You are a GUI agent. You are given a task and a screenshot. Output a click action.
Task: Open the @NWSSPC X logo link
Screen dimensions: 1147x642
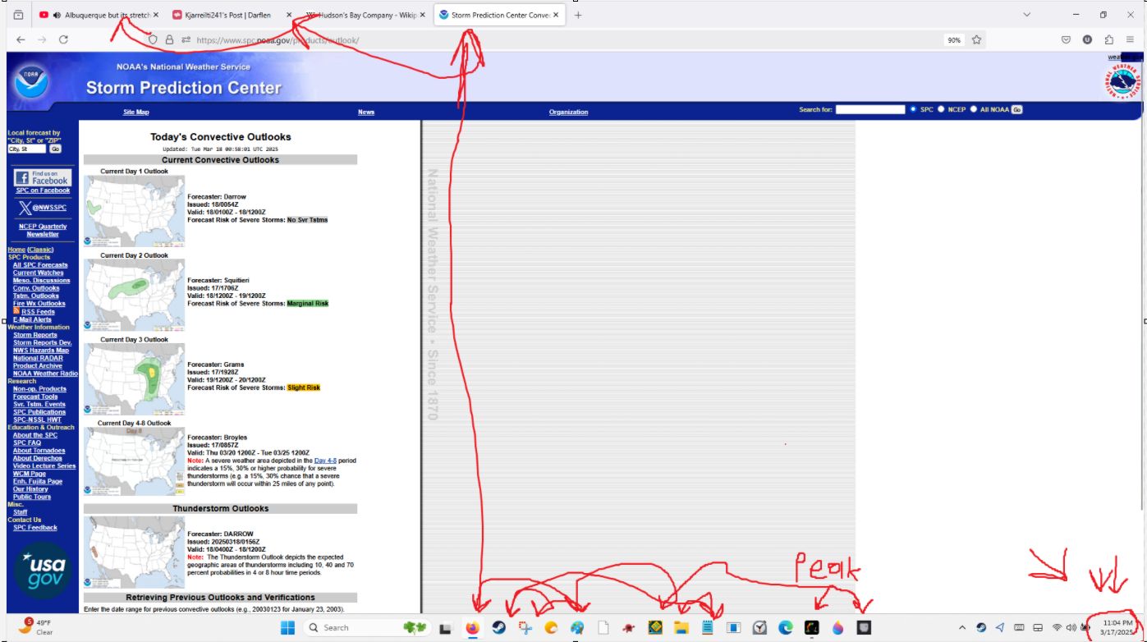pyautogui.click(x=43, y=209)
